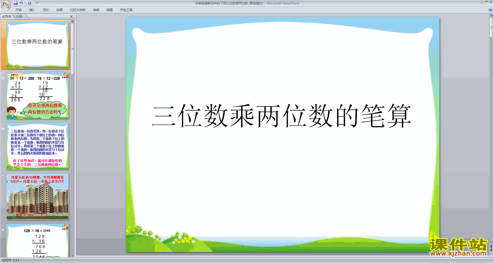Click the status bar text 幻灯片 1/11
The height and width of the screenshot is (263, 493).
coord(11,260)
